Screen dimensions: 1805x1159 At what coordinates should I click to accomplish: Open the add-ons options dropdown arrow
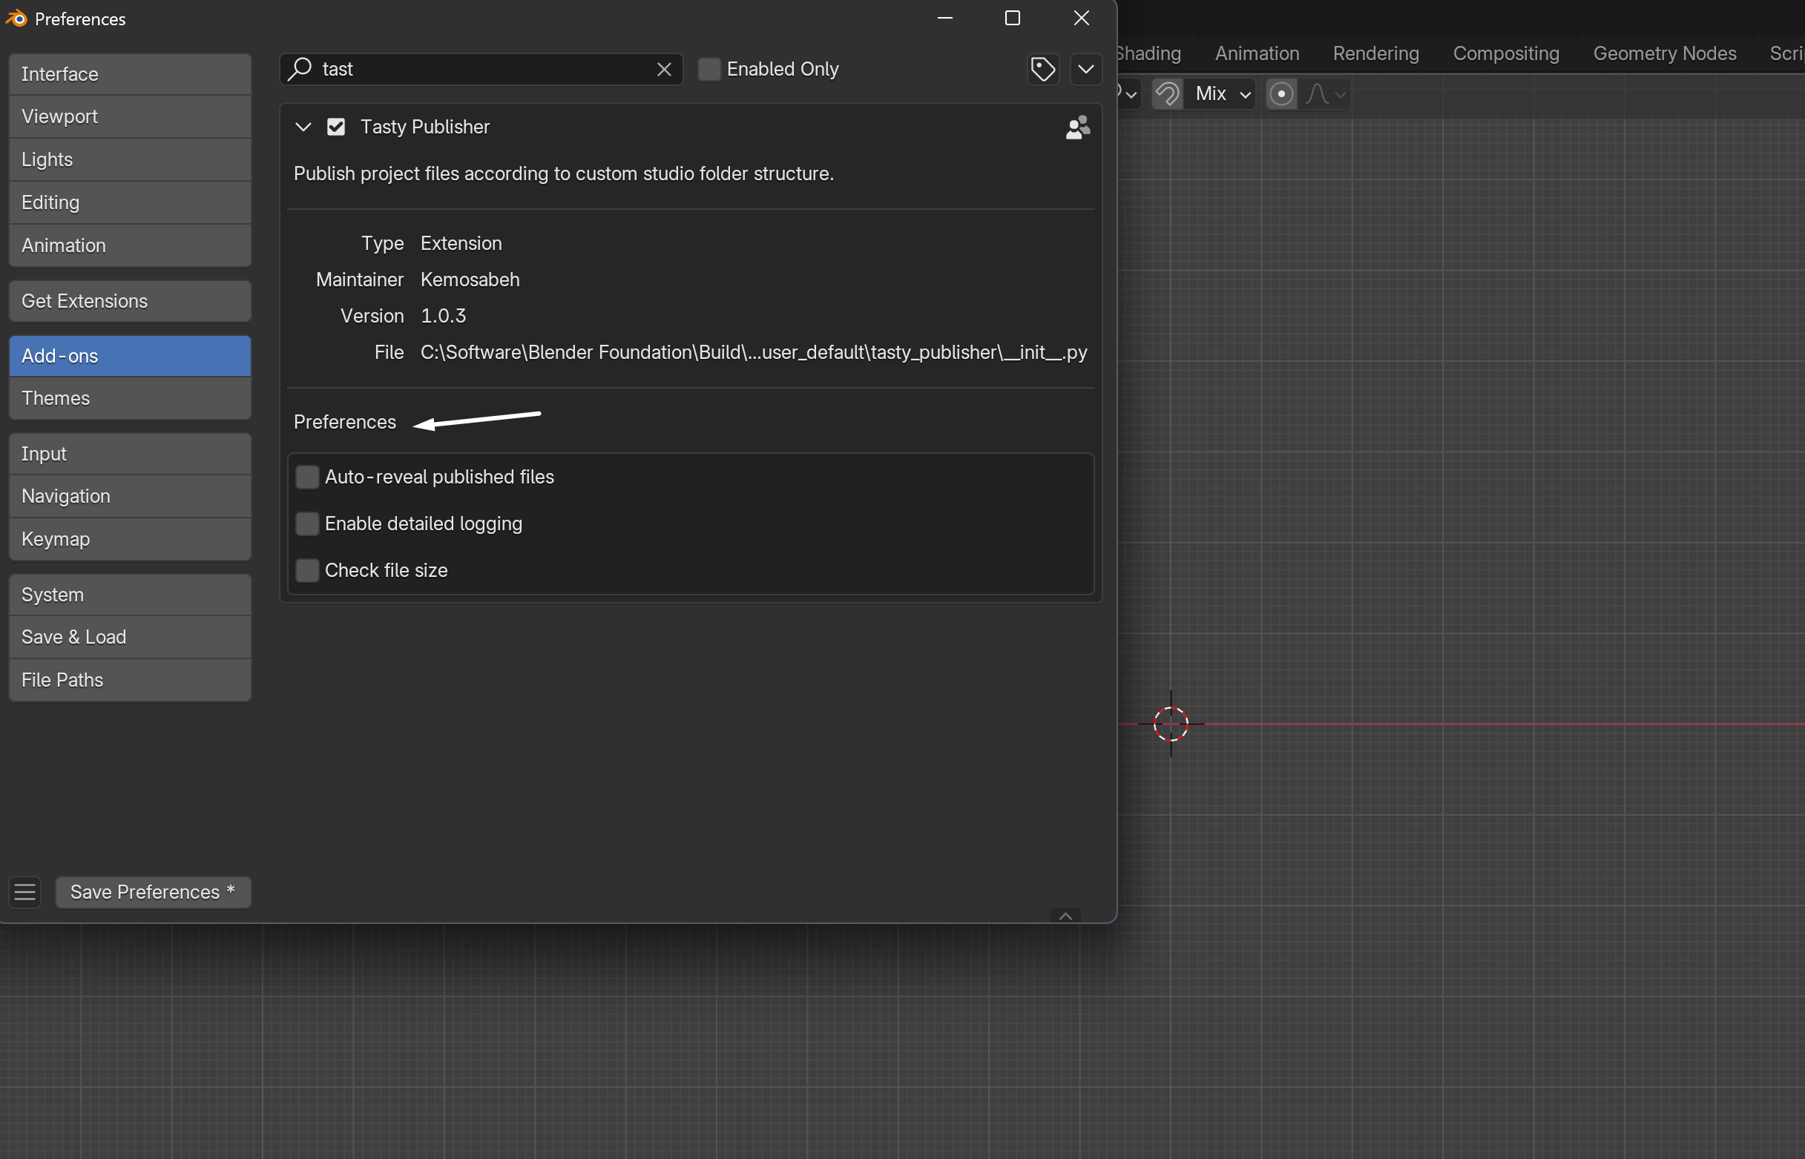tap(1085, 69)
